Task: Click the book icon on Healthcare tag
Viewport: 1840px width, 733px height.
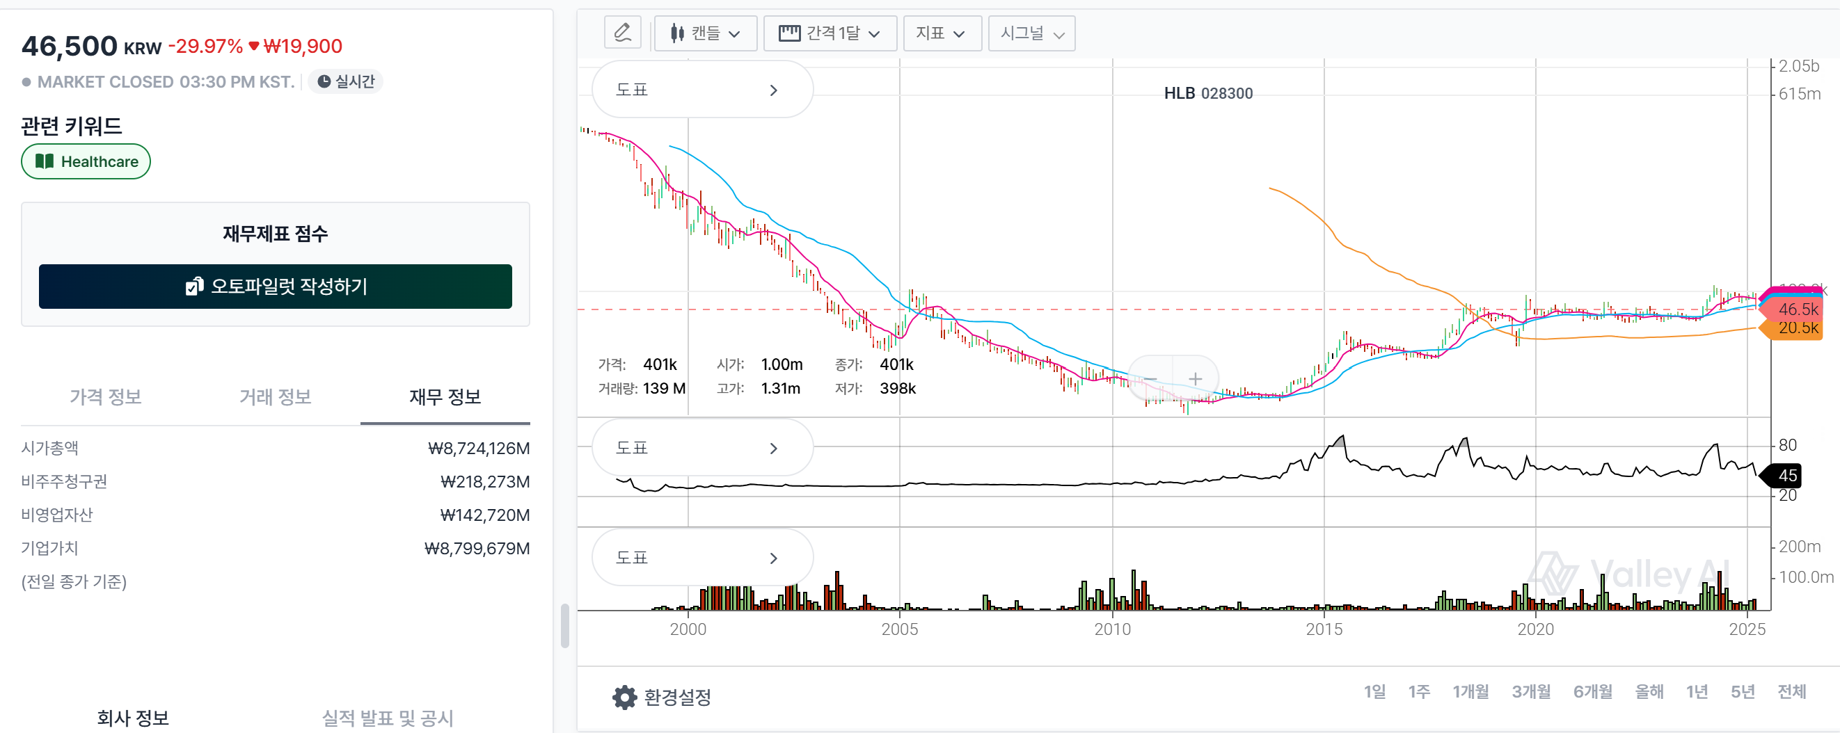Action: click(x=45, y=161)
